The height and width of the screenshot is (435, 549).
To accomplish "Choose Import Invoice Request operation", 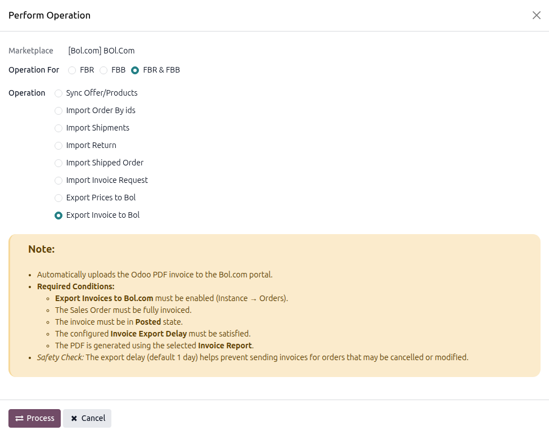I will pyautogui.click(x=58, y=181).
